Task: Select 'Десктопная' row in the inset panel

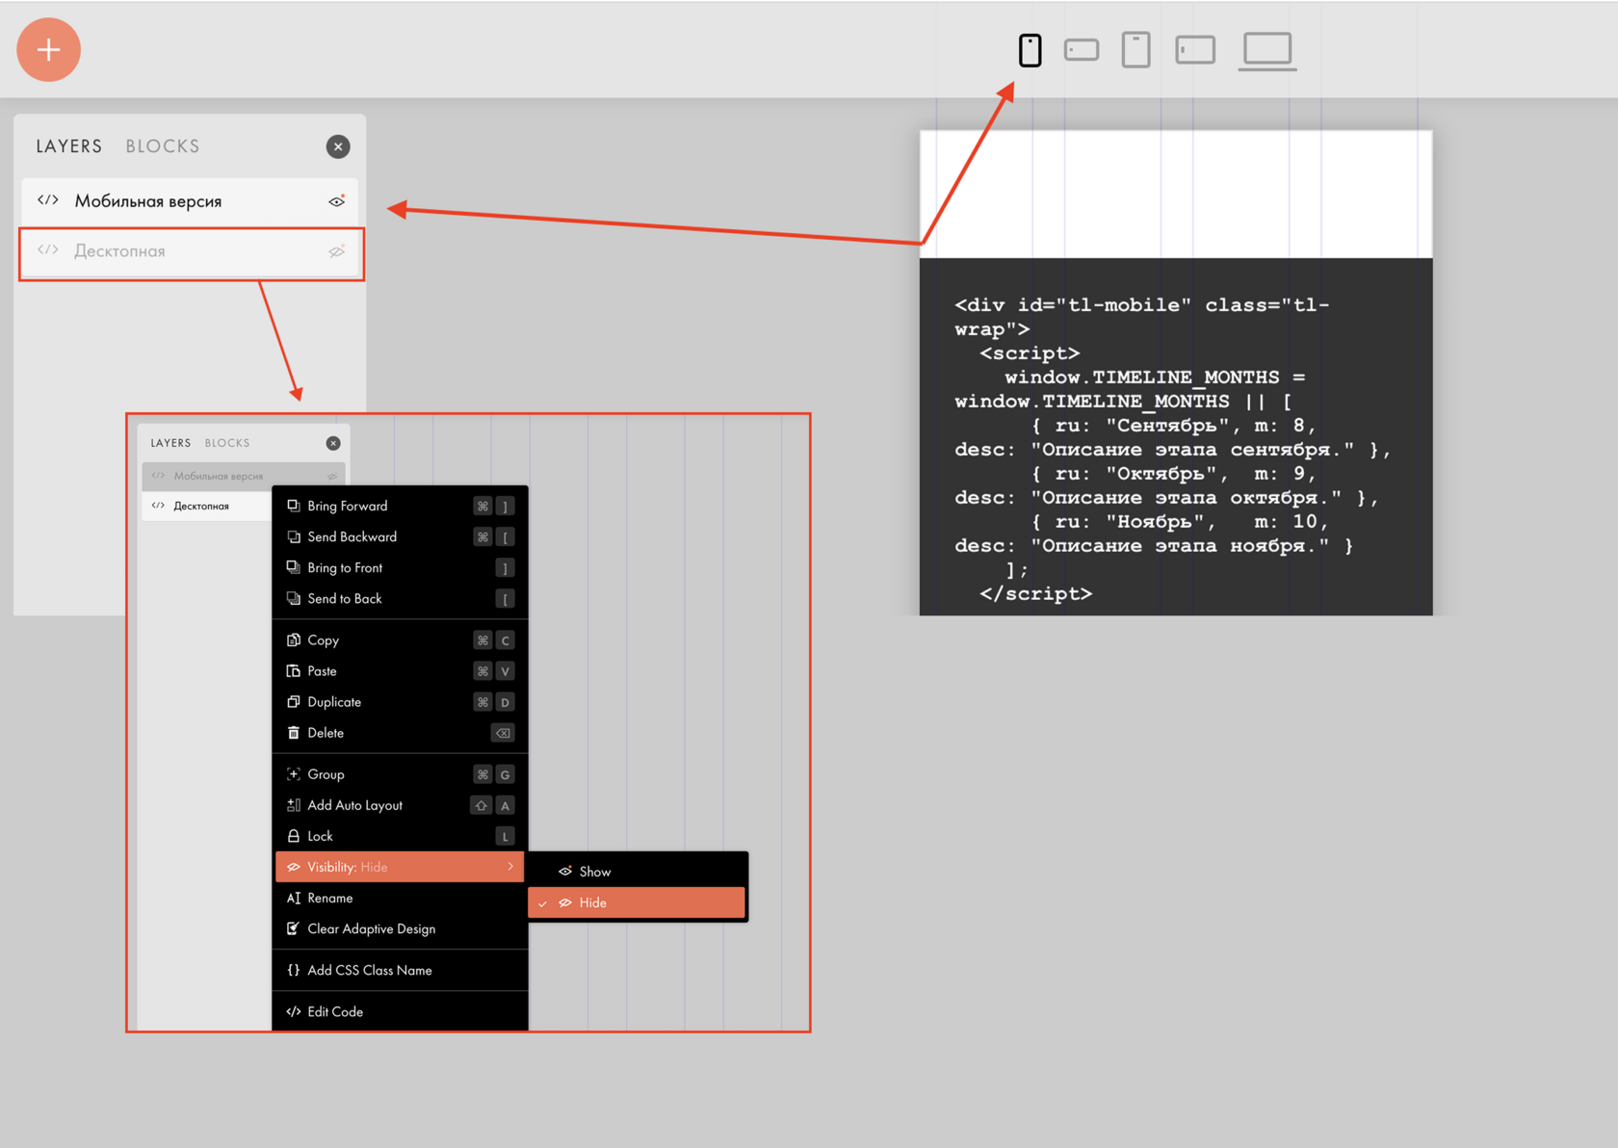Action: [207, 506]
